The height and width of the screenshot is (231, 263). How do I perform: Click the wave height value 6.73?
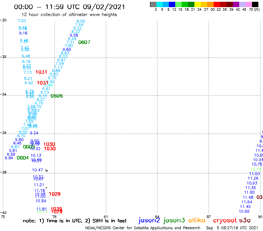[x=45, y=92]
